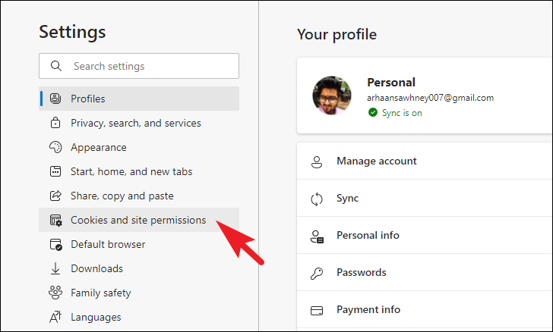Click the Languages icon
553x332 pixels.
[55, 317]
